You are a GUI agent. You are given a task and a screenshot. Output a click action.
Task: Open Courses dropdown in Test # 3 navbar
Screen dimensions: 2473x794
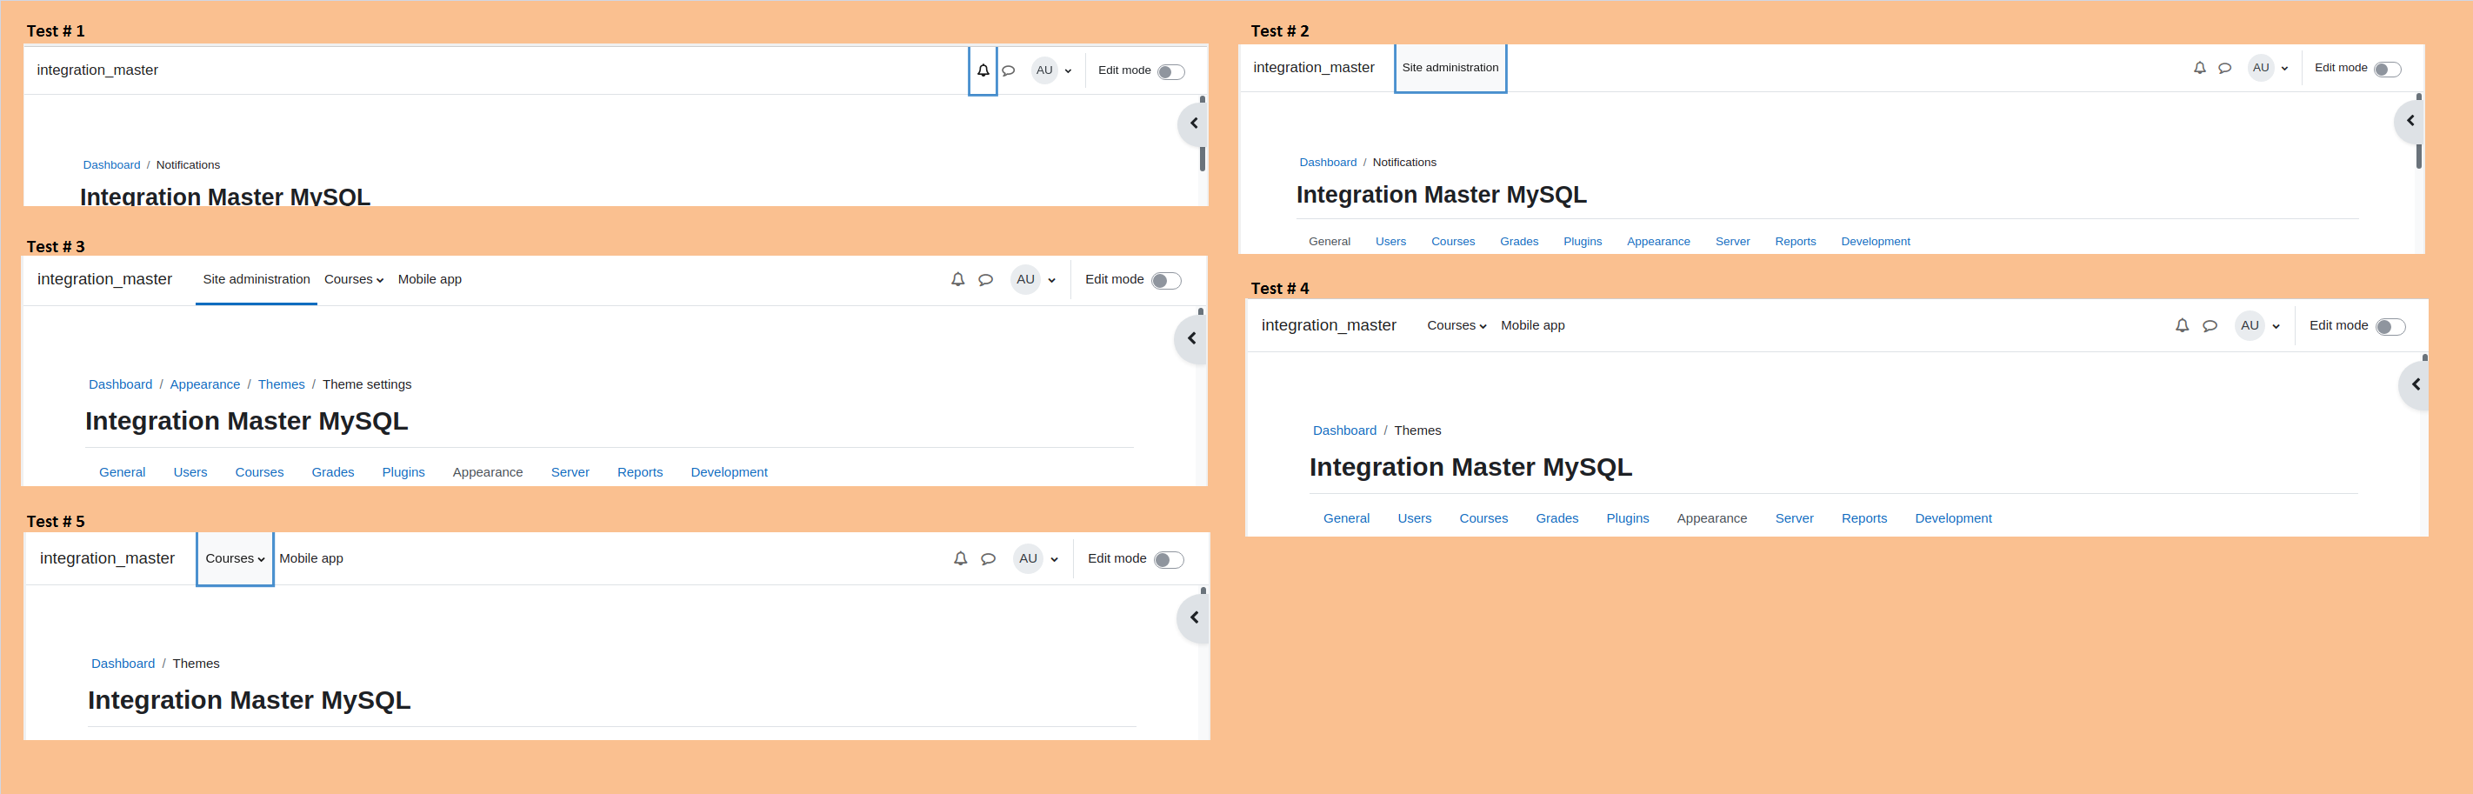pos(353,279)
